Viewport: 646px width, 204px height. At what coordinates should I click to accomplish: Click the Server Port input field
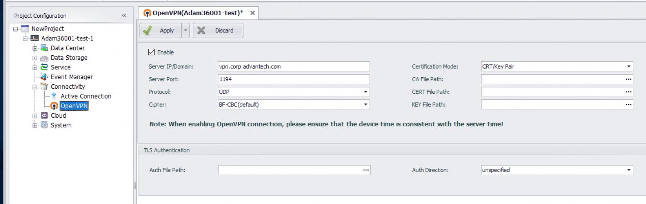[294, 79]
